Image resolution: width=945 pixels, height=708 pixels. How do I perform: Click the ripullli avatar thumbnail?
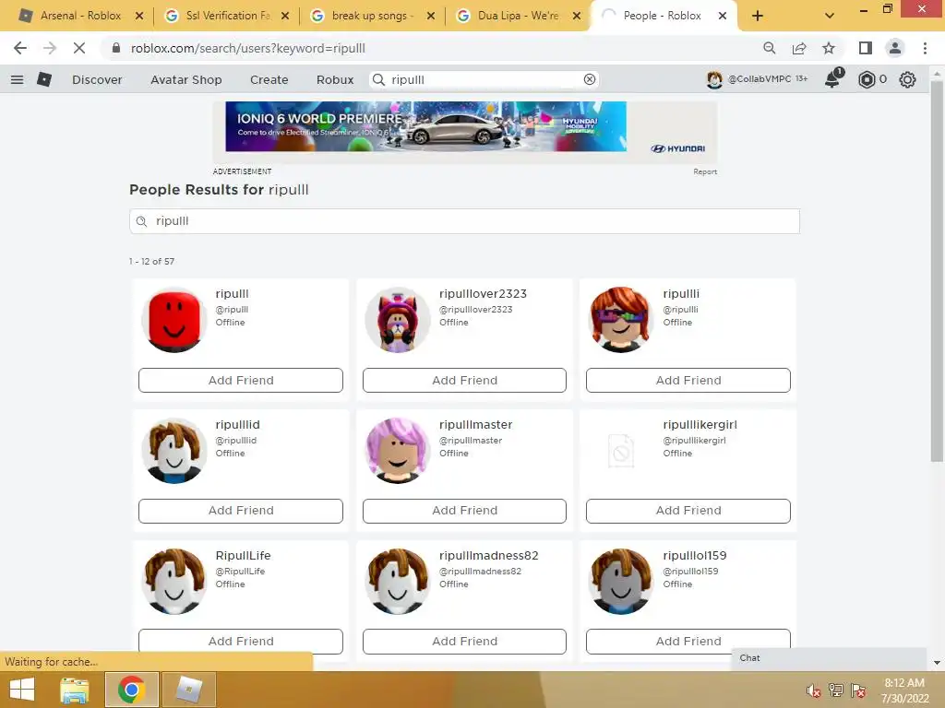(x=621, y=320)
